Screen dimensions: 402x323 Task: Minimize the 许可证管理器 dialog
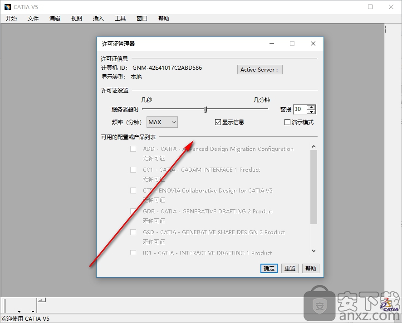pyautogui.click(x=272, y=44)
